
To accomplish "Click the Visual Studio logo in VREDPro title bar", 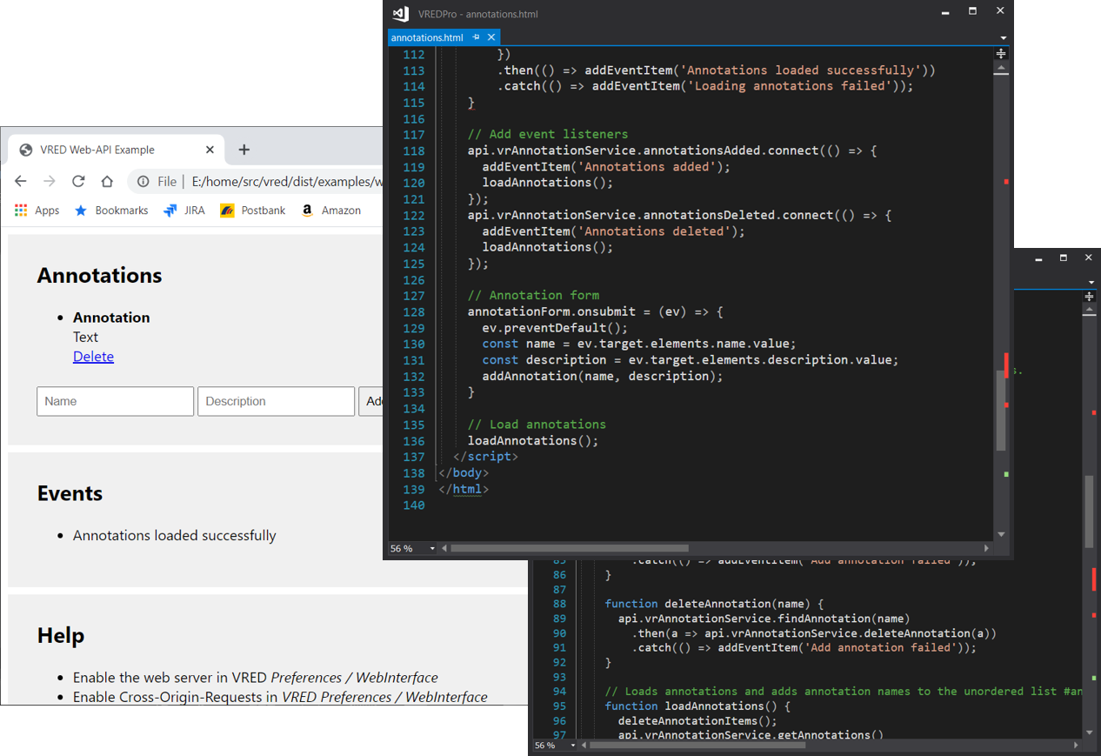I will [400, 14].
